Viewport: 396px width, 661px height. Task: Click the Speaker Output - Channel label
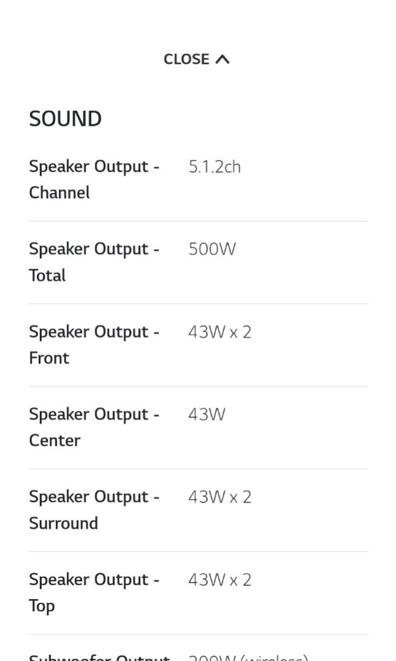[94, 179]
